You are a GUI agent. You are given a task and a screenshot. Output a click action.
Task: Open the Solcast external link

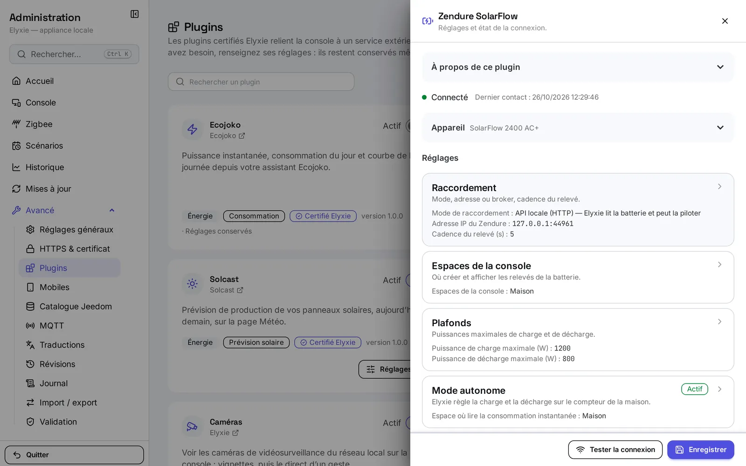point(227,290)
